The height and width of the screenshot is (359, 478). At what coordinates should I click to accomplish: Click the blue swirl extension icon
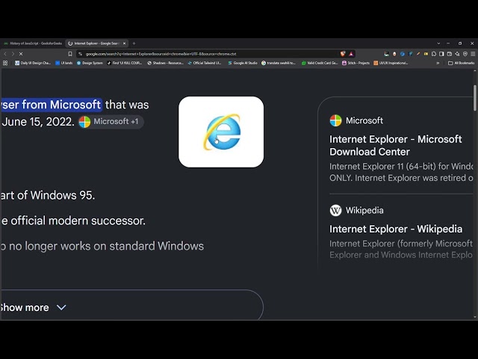click(x=403, y=54)
